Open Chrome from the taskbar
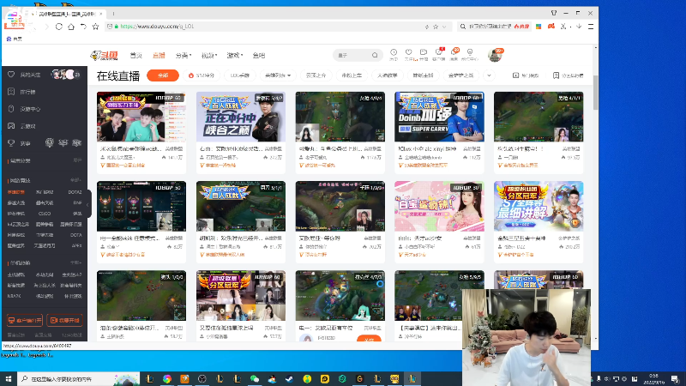This screenshot has height=386, width=686. click(167, 378)
